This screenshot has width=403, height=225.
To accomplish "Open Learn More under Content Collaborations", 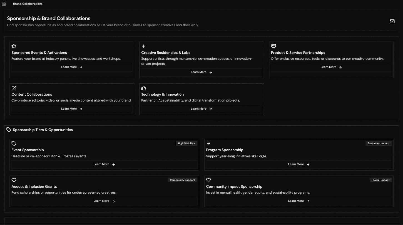I will coord(72,109).
